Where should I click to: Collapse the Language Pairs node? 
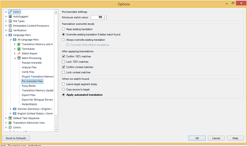[x=6, y=35]
